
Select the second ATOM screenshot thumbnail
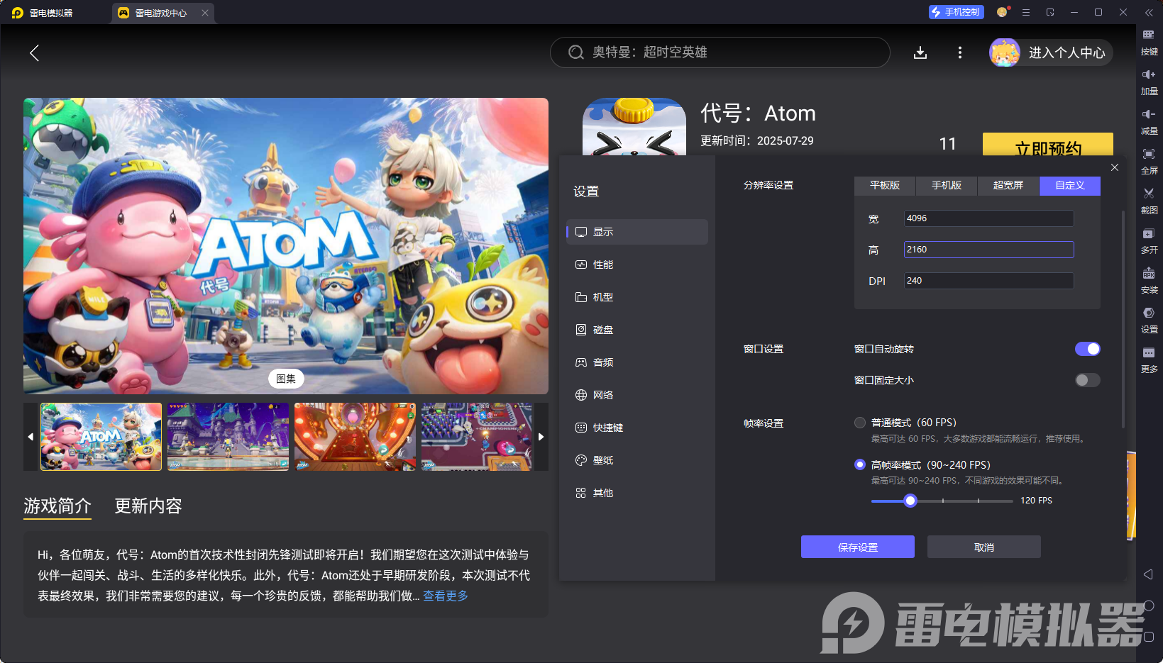coord(228,437)
